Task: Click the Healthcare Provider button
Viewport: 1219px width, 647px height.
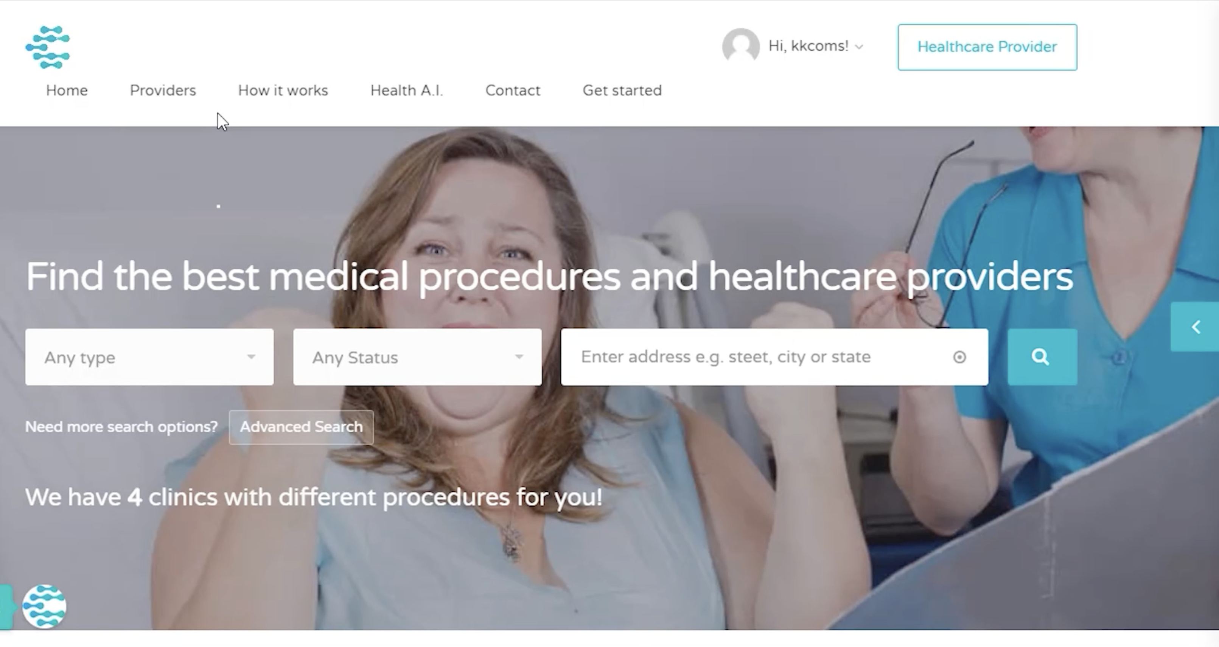Action: pyautogui.click(x=987, y=47)
